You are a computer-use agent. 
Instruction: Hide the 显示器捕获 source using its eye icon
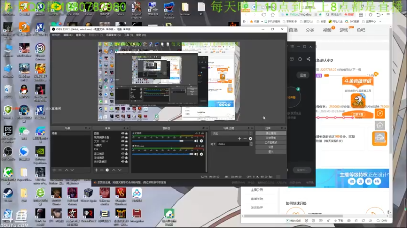click(123, 161)
